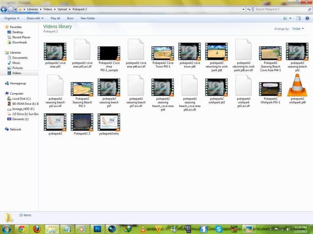Select Pokepark2 Cove Area Pt5-1_sample video
Screen dimensions: 313x234
click(x=109, y=59)
